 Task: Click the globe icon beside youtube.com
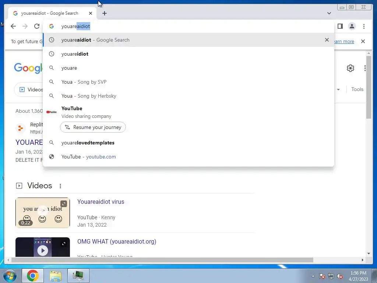click(52, 157)
